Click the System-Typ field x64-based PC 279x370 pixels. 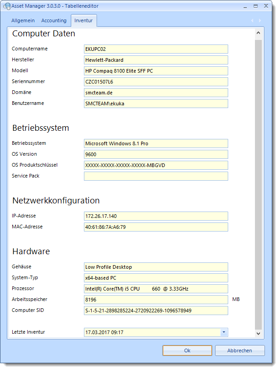pyautogui.click(x=156, y=278)
